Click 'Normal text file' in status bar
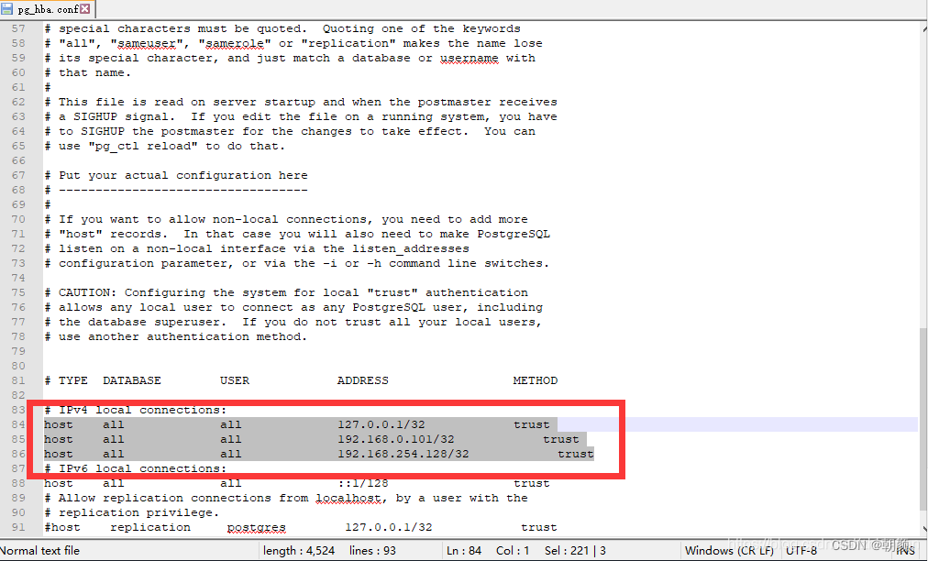Viewport: 928px width, 561px height. coord(39,551)
